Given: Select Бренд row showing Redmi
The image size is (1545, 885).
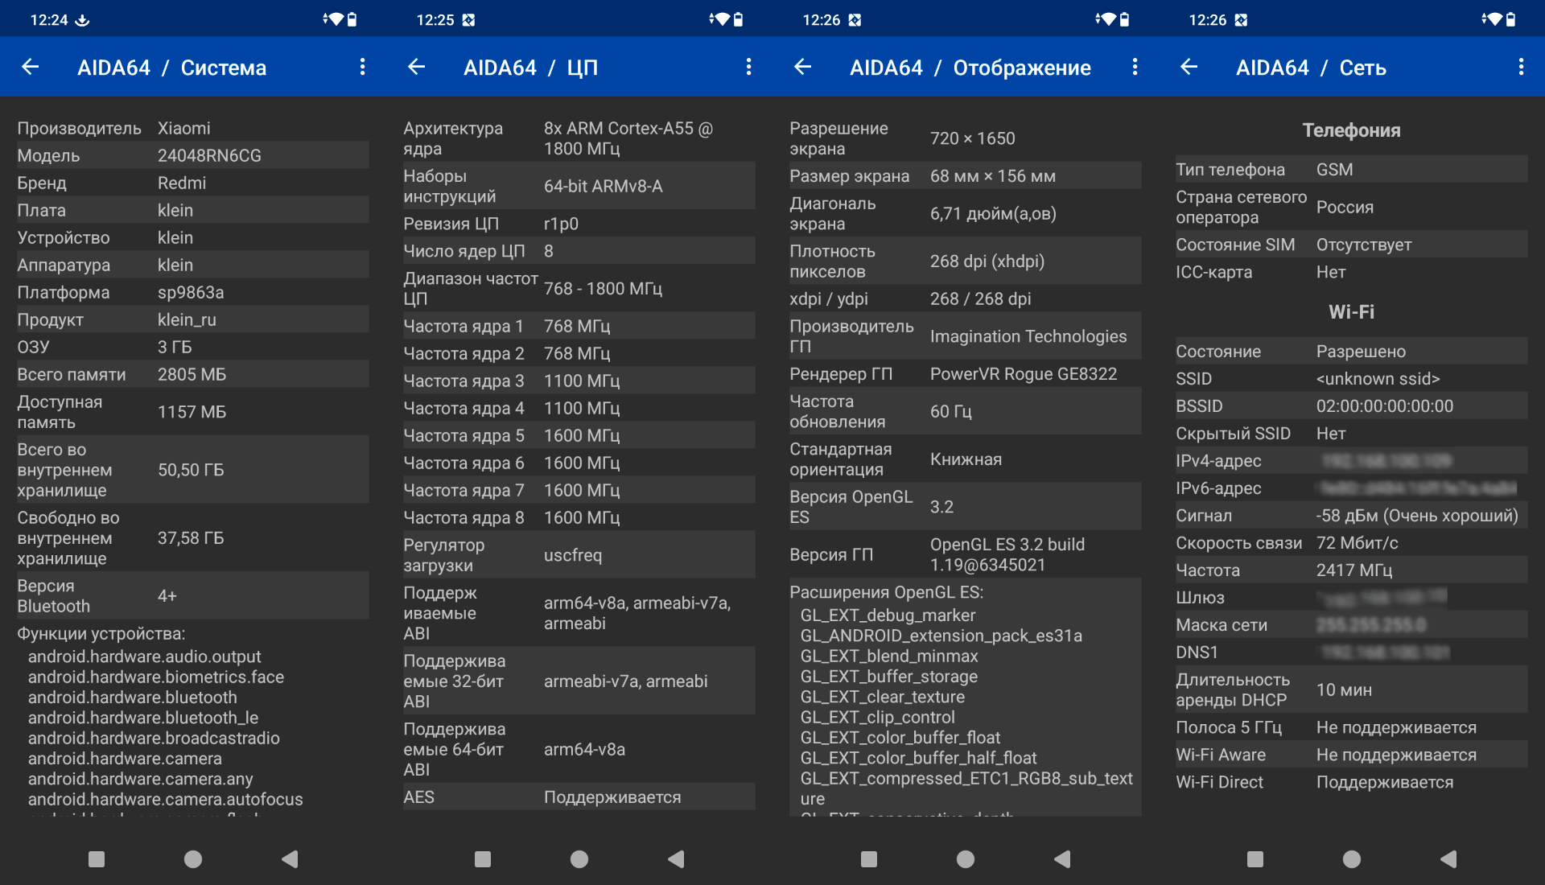Looking at the screenshot, I should pos(193,183).
